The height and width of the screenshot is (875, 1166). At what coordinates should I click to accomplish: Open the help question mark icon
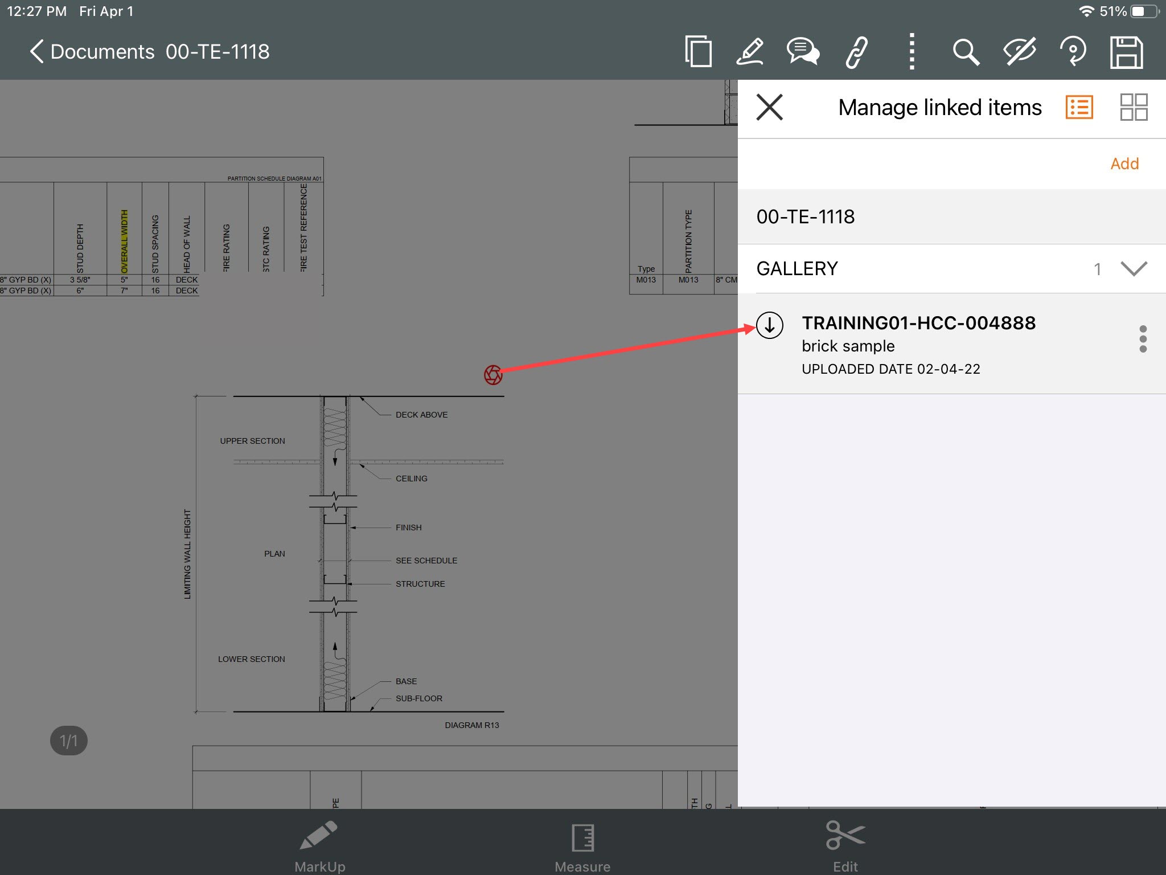(x=1073, y=52)
